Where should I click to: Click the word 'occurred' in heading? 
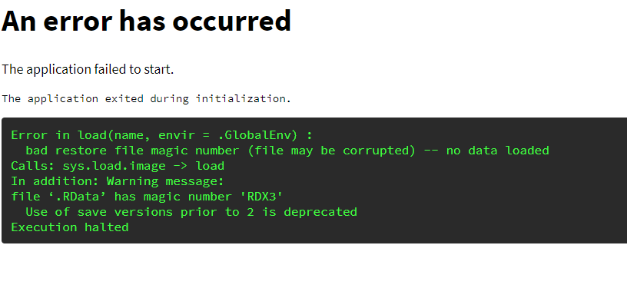click(x=232, y=21)
